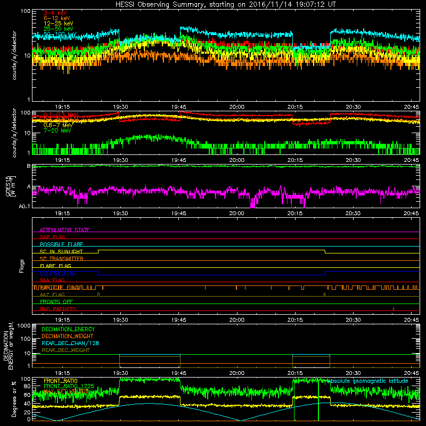Select the 6-12 keV legend label
Image resolution: width=426 pixels, height=426 pixels.
pyautogui.click(x=57, y=18)
